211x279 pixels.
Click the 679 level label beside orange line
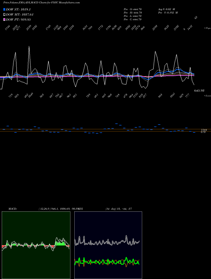point(203,132)
